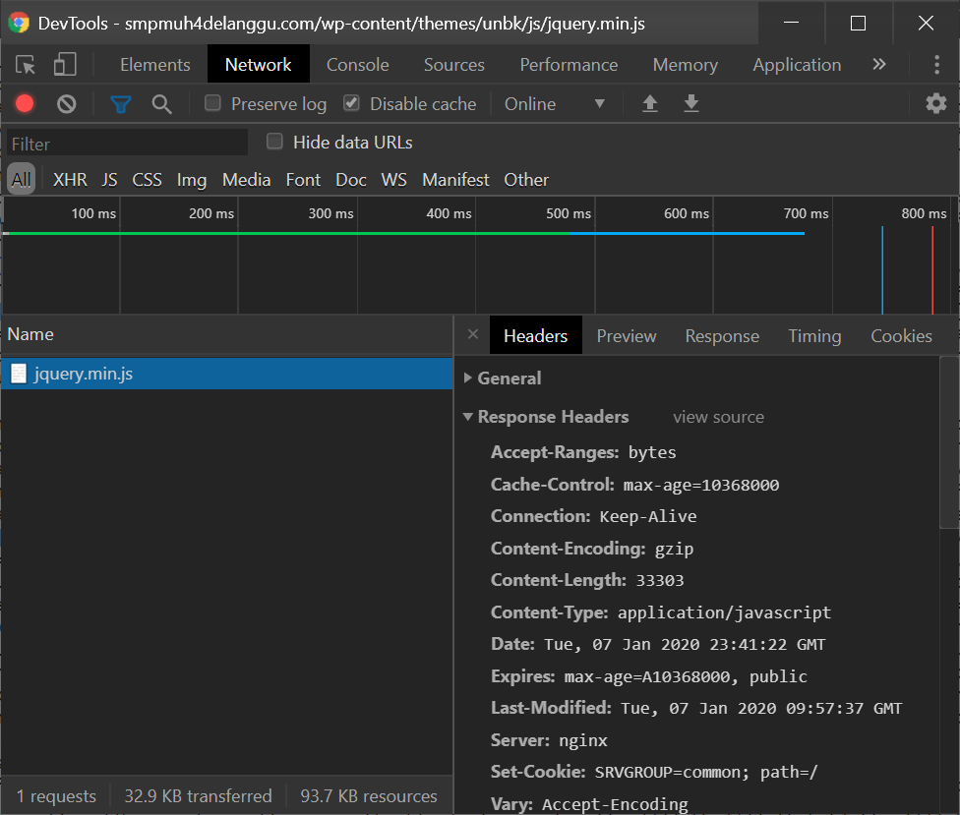Screen dimensions: 960x815
Task: Open network settings gear icon
Action: (936, 104)
